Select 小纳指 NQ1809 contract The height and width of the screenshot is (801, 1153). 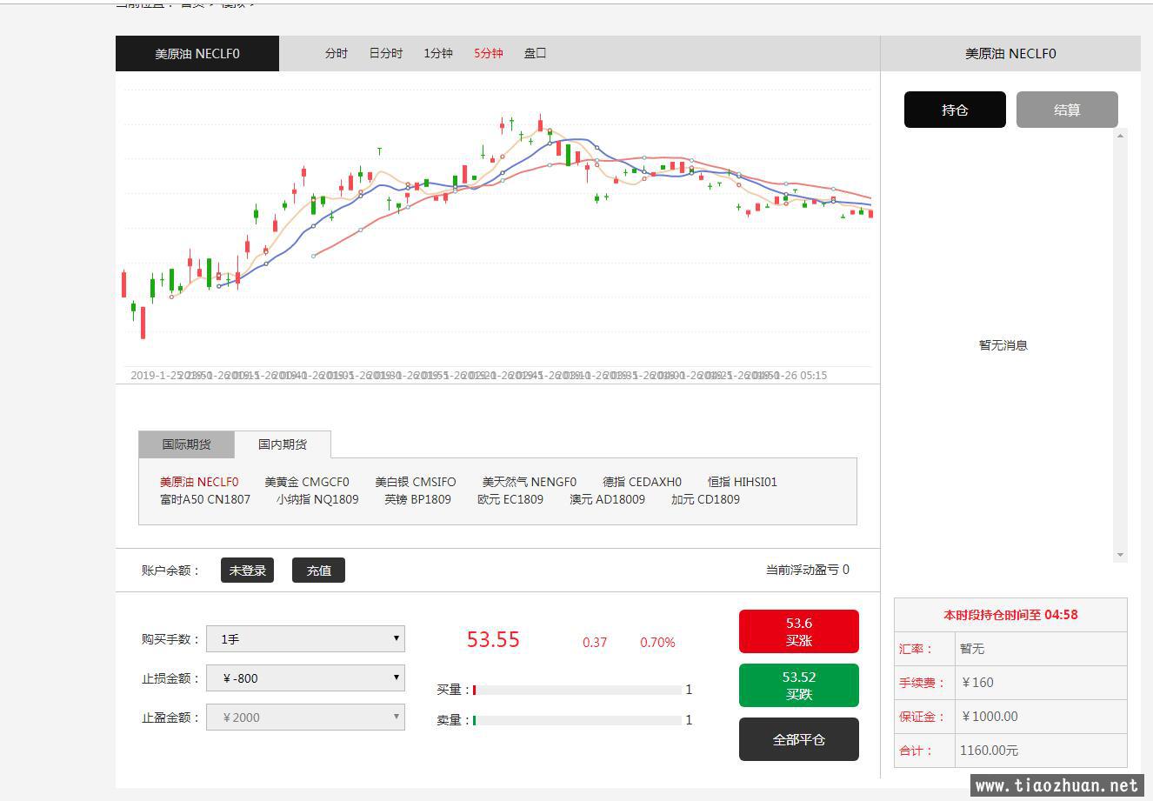[x=317, y=499]
